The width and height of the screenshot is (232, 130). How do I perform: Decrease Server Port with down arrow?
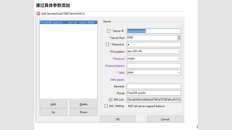coord(179,39)
